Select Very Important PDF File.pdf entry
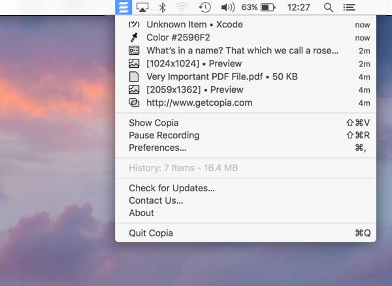The image size is (392, 286). click(246, 76)
